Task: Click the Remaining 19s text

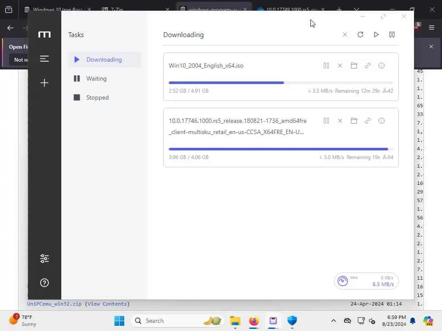Action: coord(363,157)
